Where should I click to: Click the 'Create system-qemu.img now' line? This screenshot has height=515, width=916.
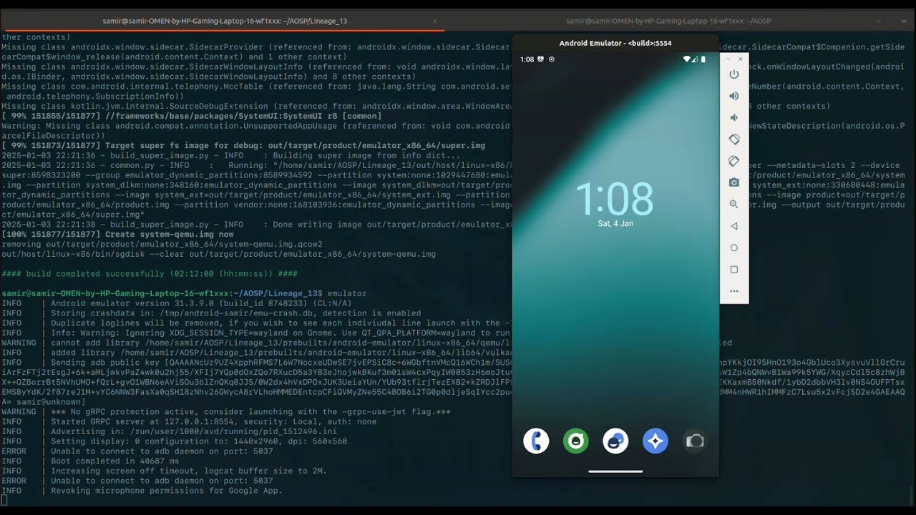click(117, 235)
